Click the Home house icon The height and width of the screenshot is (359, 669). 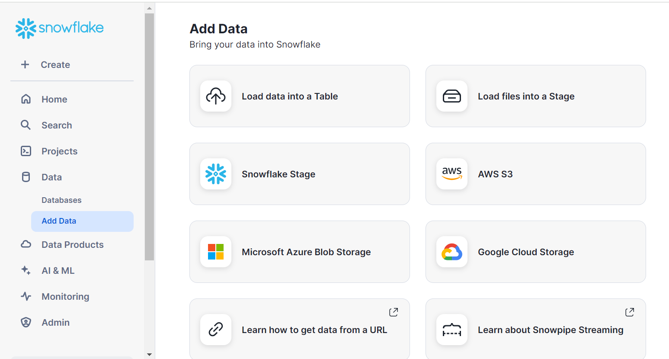click(x=26, y=99)
